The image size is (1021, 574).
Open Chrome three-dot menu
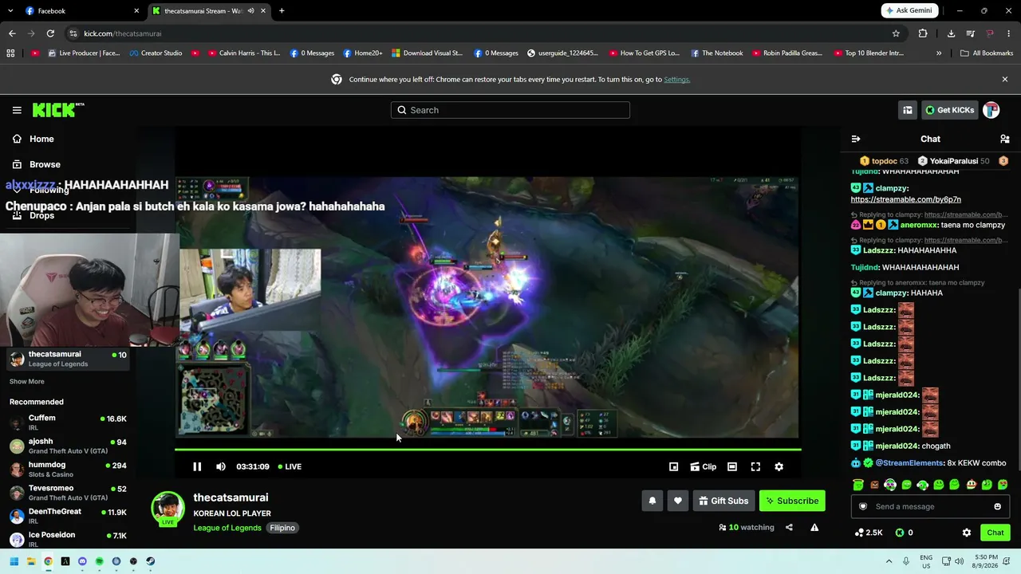coord(1009,33)
